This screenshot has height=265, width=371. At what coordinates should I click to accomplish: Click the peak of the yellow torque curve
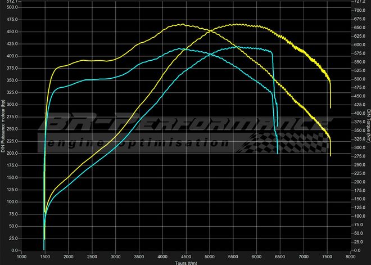[181, 24]
